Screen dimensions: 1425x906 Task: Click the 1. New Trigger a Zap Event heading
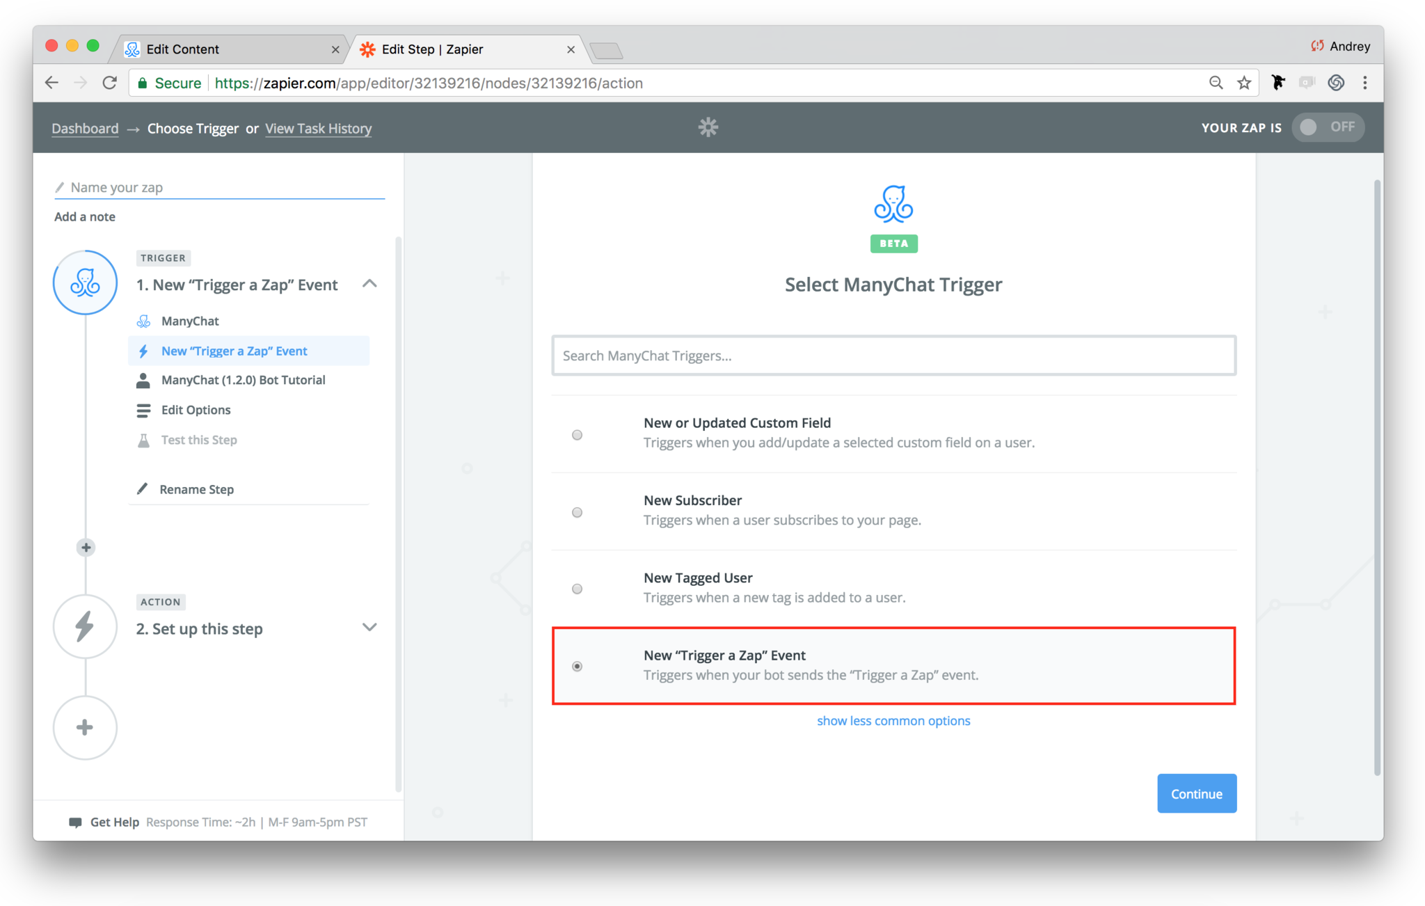pos(237,285)
